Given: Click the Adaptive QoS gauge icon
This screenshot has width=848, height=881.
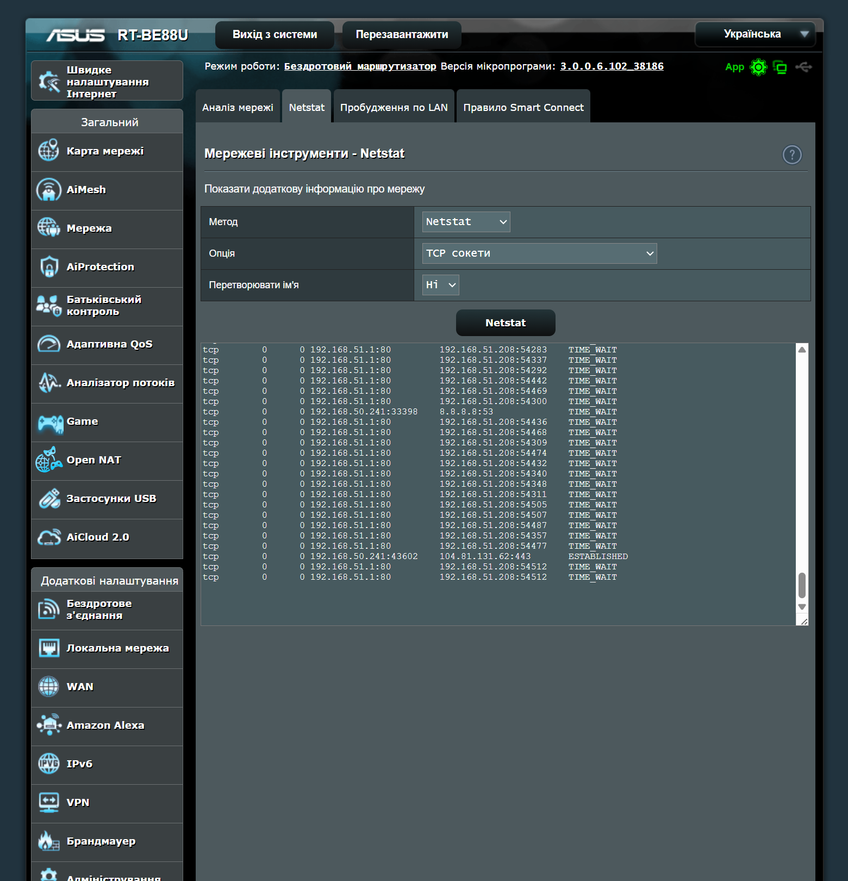Looking at the screenshot, I should click(49, 344).
